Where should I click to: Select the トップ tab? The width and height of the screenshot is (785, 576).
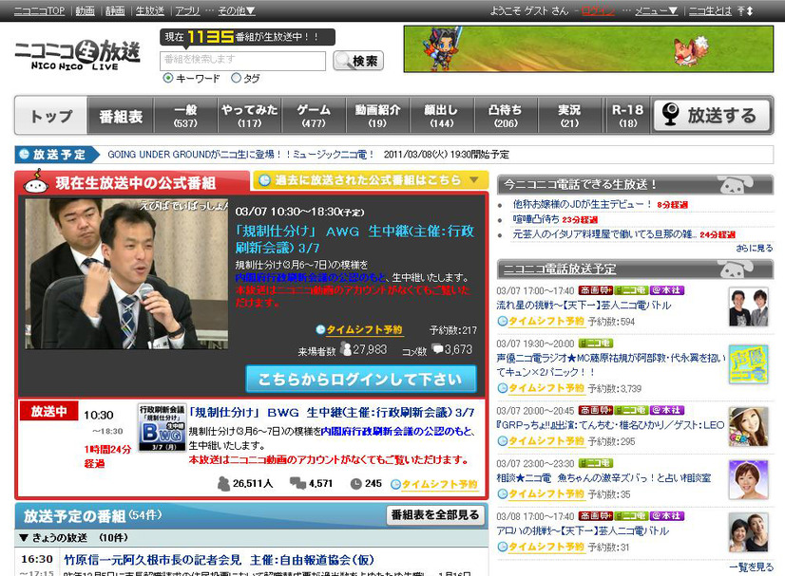click(x=51, y=116)
